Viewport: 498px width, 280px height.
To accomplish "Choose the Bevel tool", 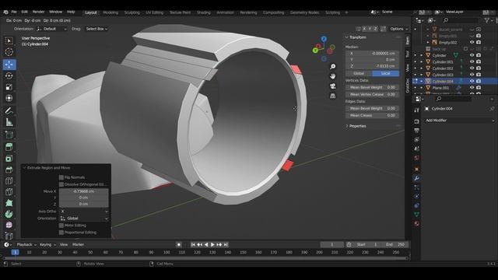I will point(9,170).
